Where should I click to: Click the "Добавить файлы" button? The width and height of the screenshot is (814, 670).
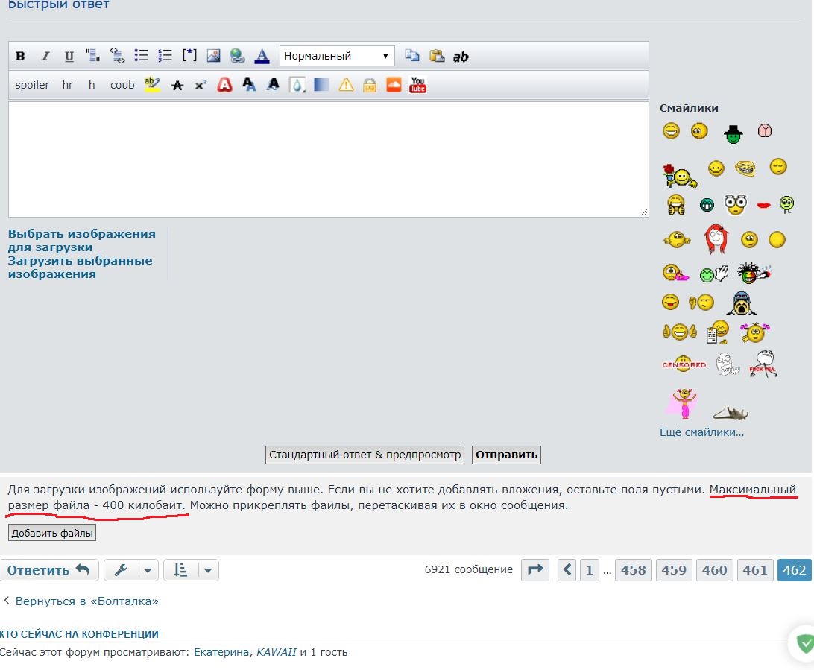click(52, 533)
